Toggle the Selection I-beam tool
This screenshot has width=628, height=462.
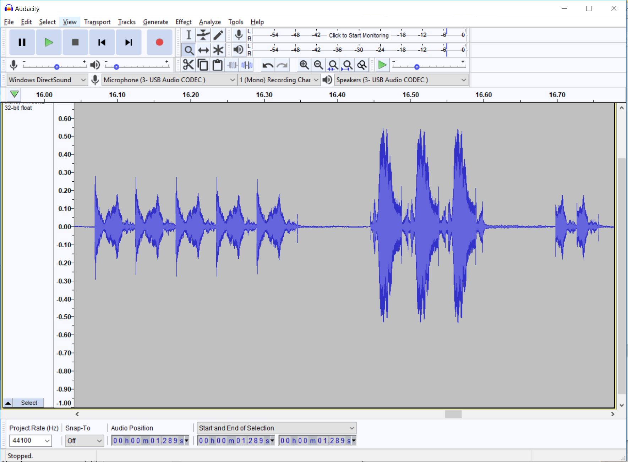[x=189, y=35]
